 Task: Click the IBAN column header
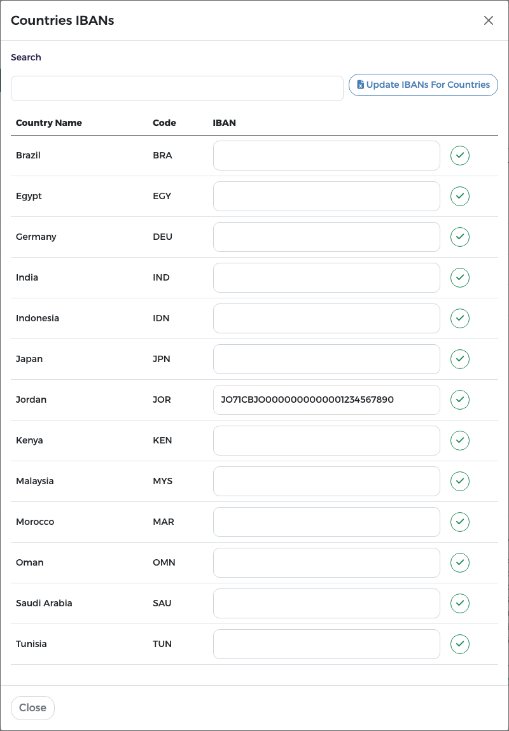225,123
